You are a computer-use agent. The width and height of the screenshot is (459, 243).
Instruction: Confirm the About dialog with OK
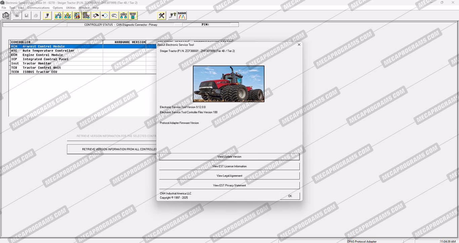click(290, 196)
